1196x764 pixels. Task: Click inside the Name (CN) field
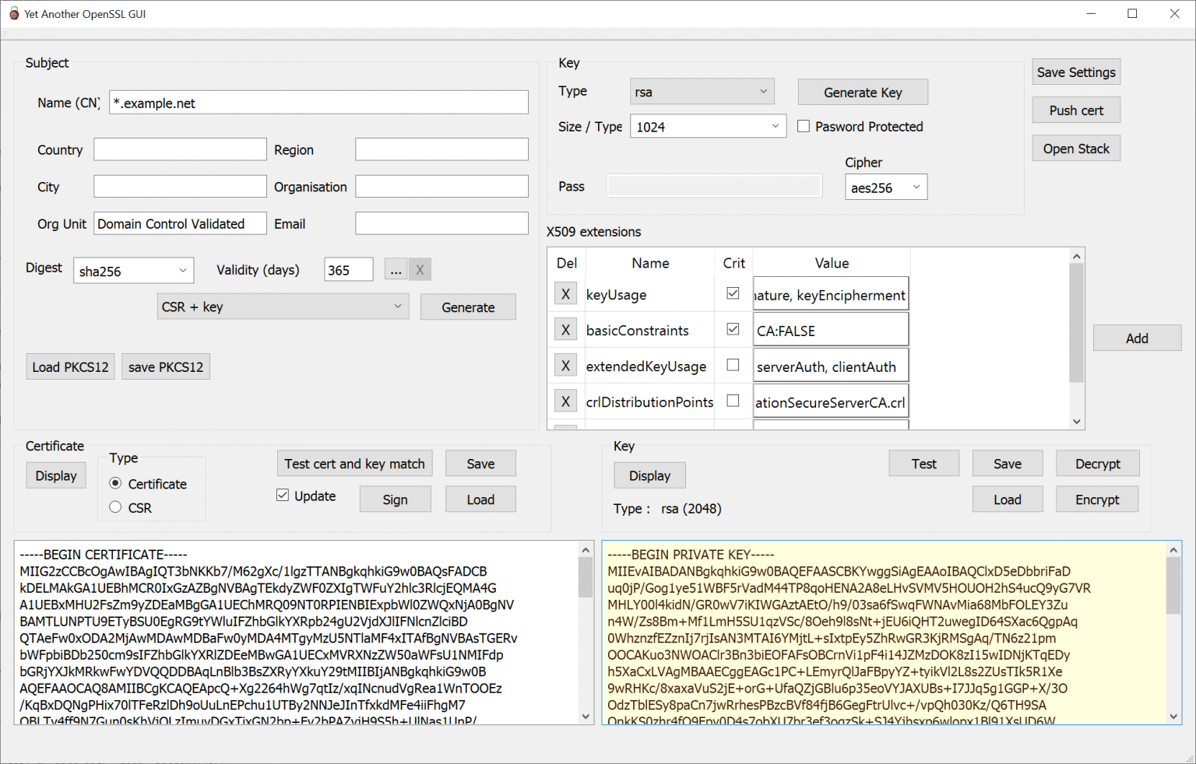[x=318, y=102]
